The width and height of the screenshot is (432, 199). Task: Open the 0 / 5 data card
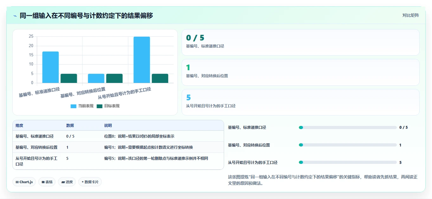coord(300,42)
